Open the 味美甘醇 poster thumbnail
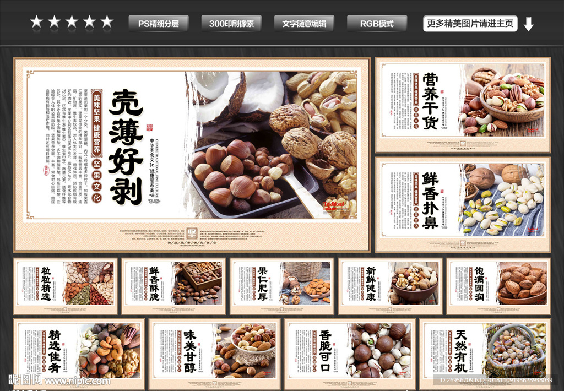Screen dimensions: 564x391 coord(214,354)
